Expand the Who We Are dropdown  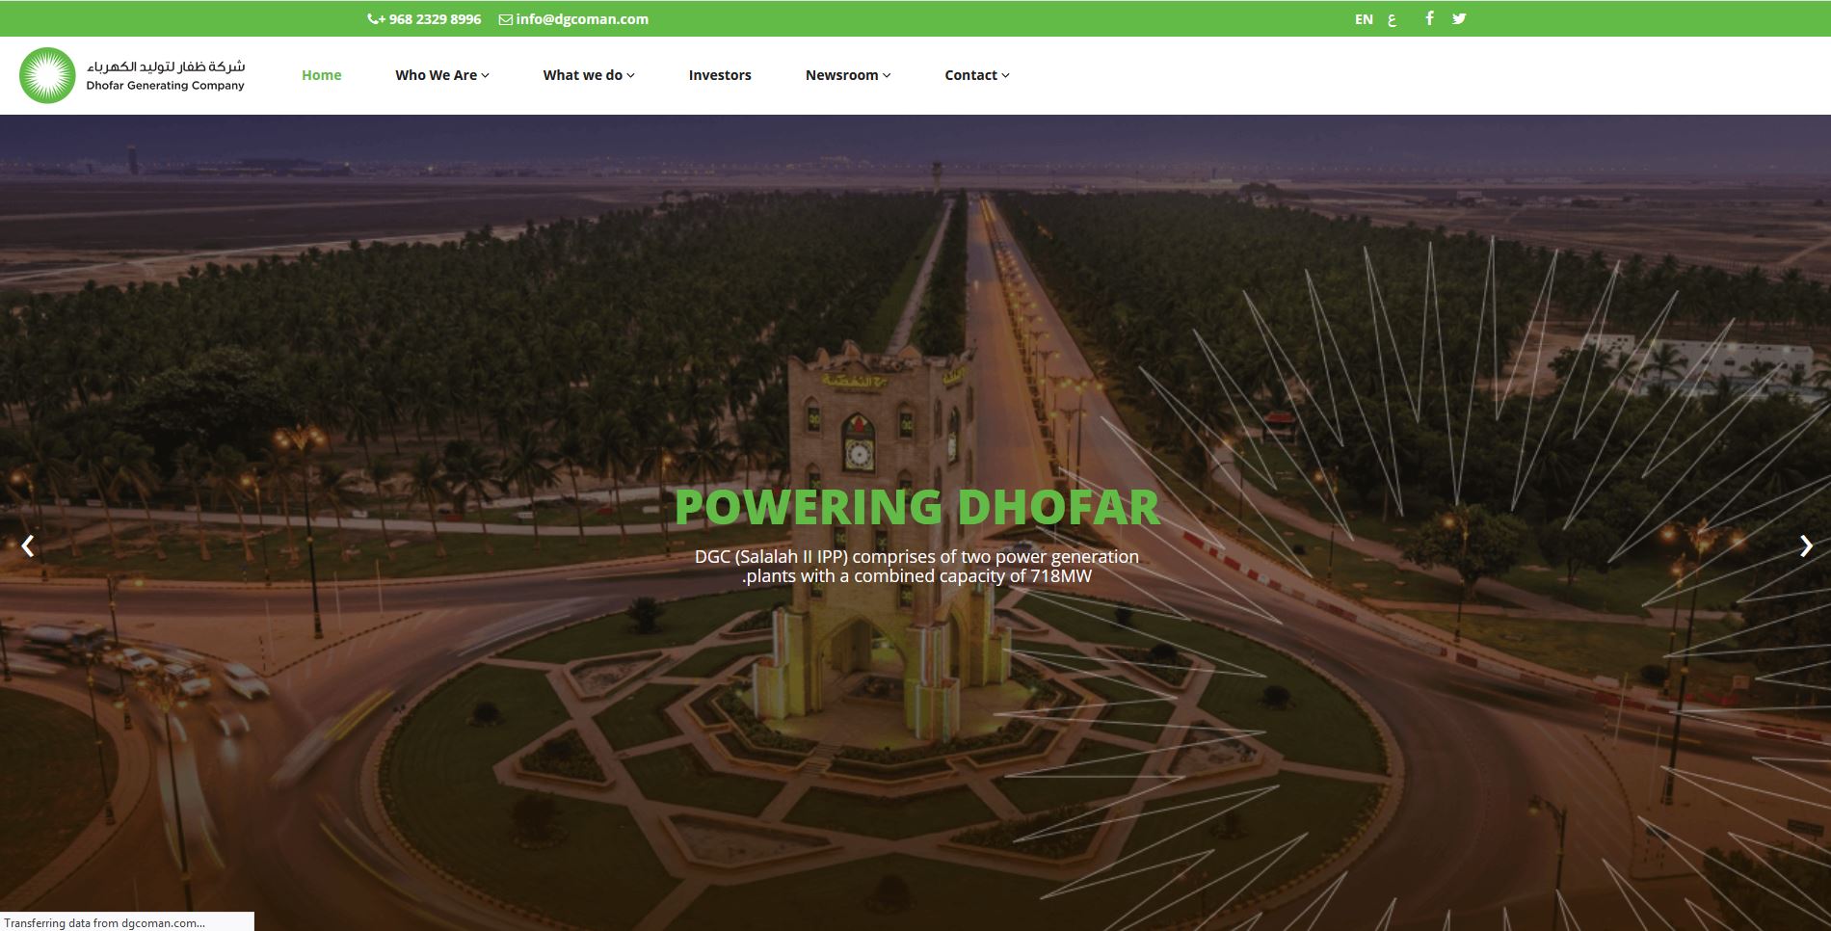click(x=442, y=75)
